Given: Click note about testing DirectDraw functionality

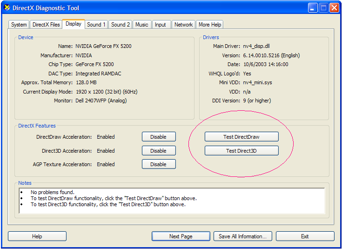Looking at the screenshot, I should 114,198.
